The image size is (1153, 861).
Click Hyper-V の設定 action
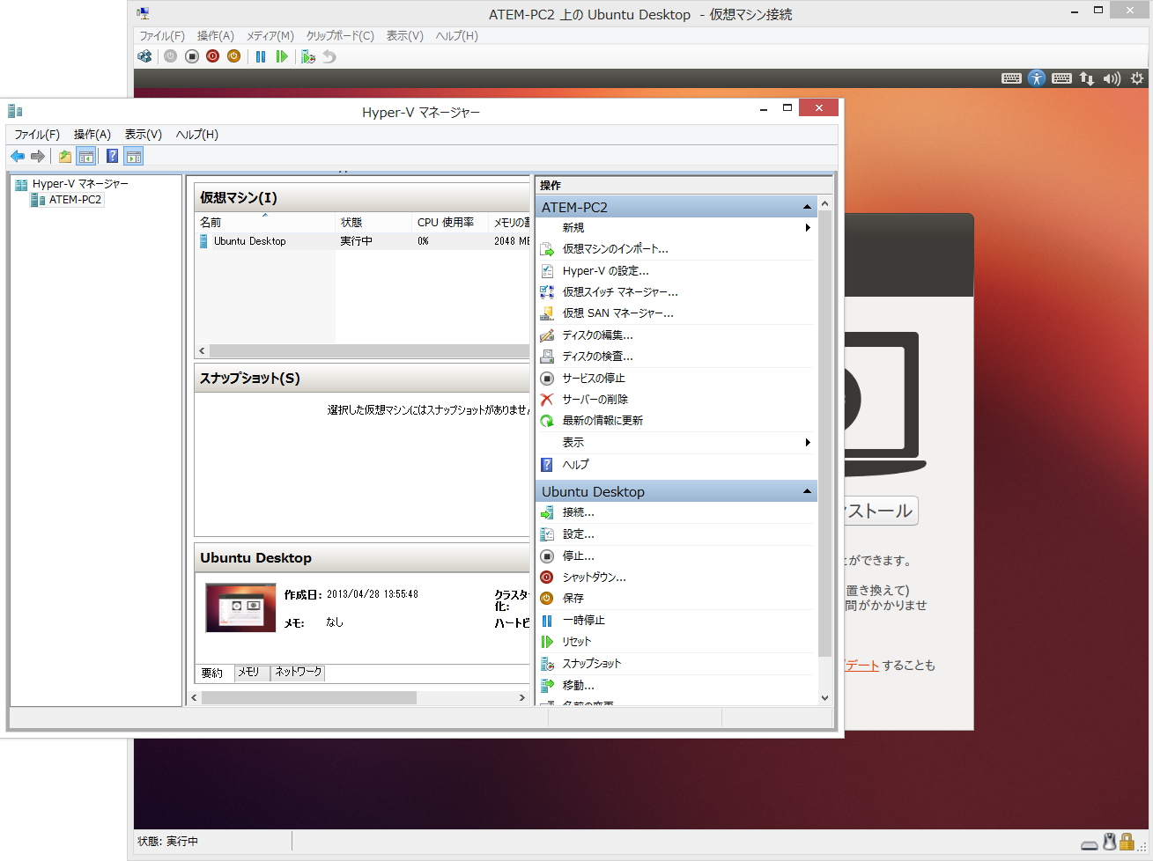tap(605, 271)
